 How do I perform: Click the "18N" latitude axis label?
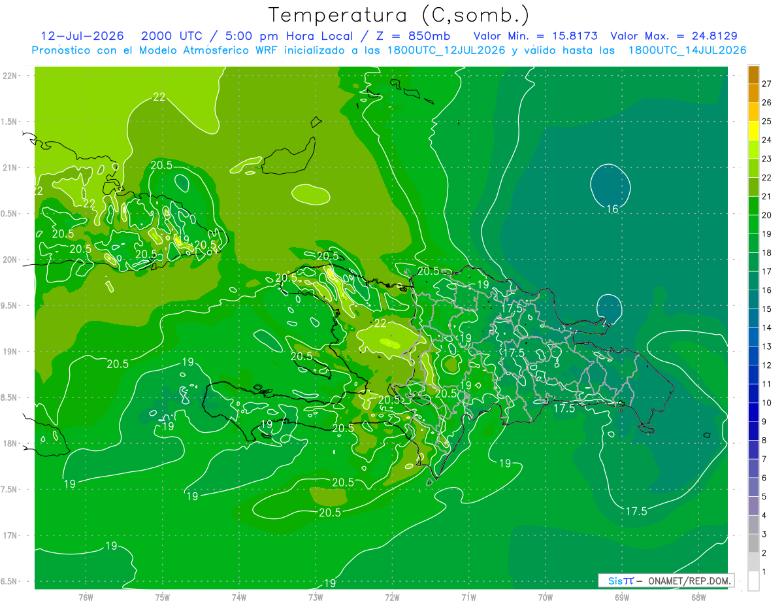[9, 443]
